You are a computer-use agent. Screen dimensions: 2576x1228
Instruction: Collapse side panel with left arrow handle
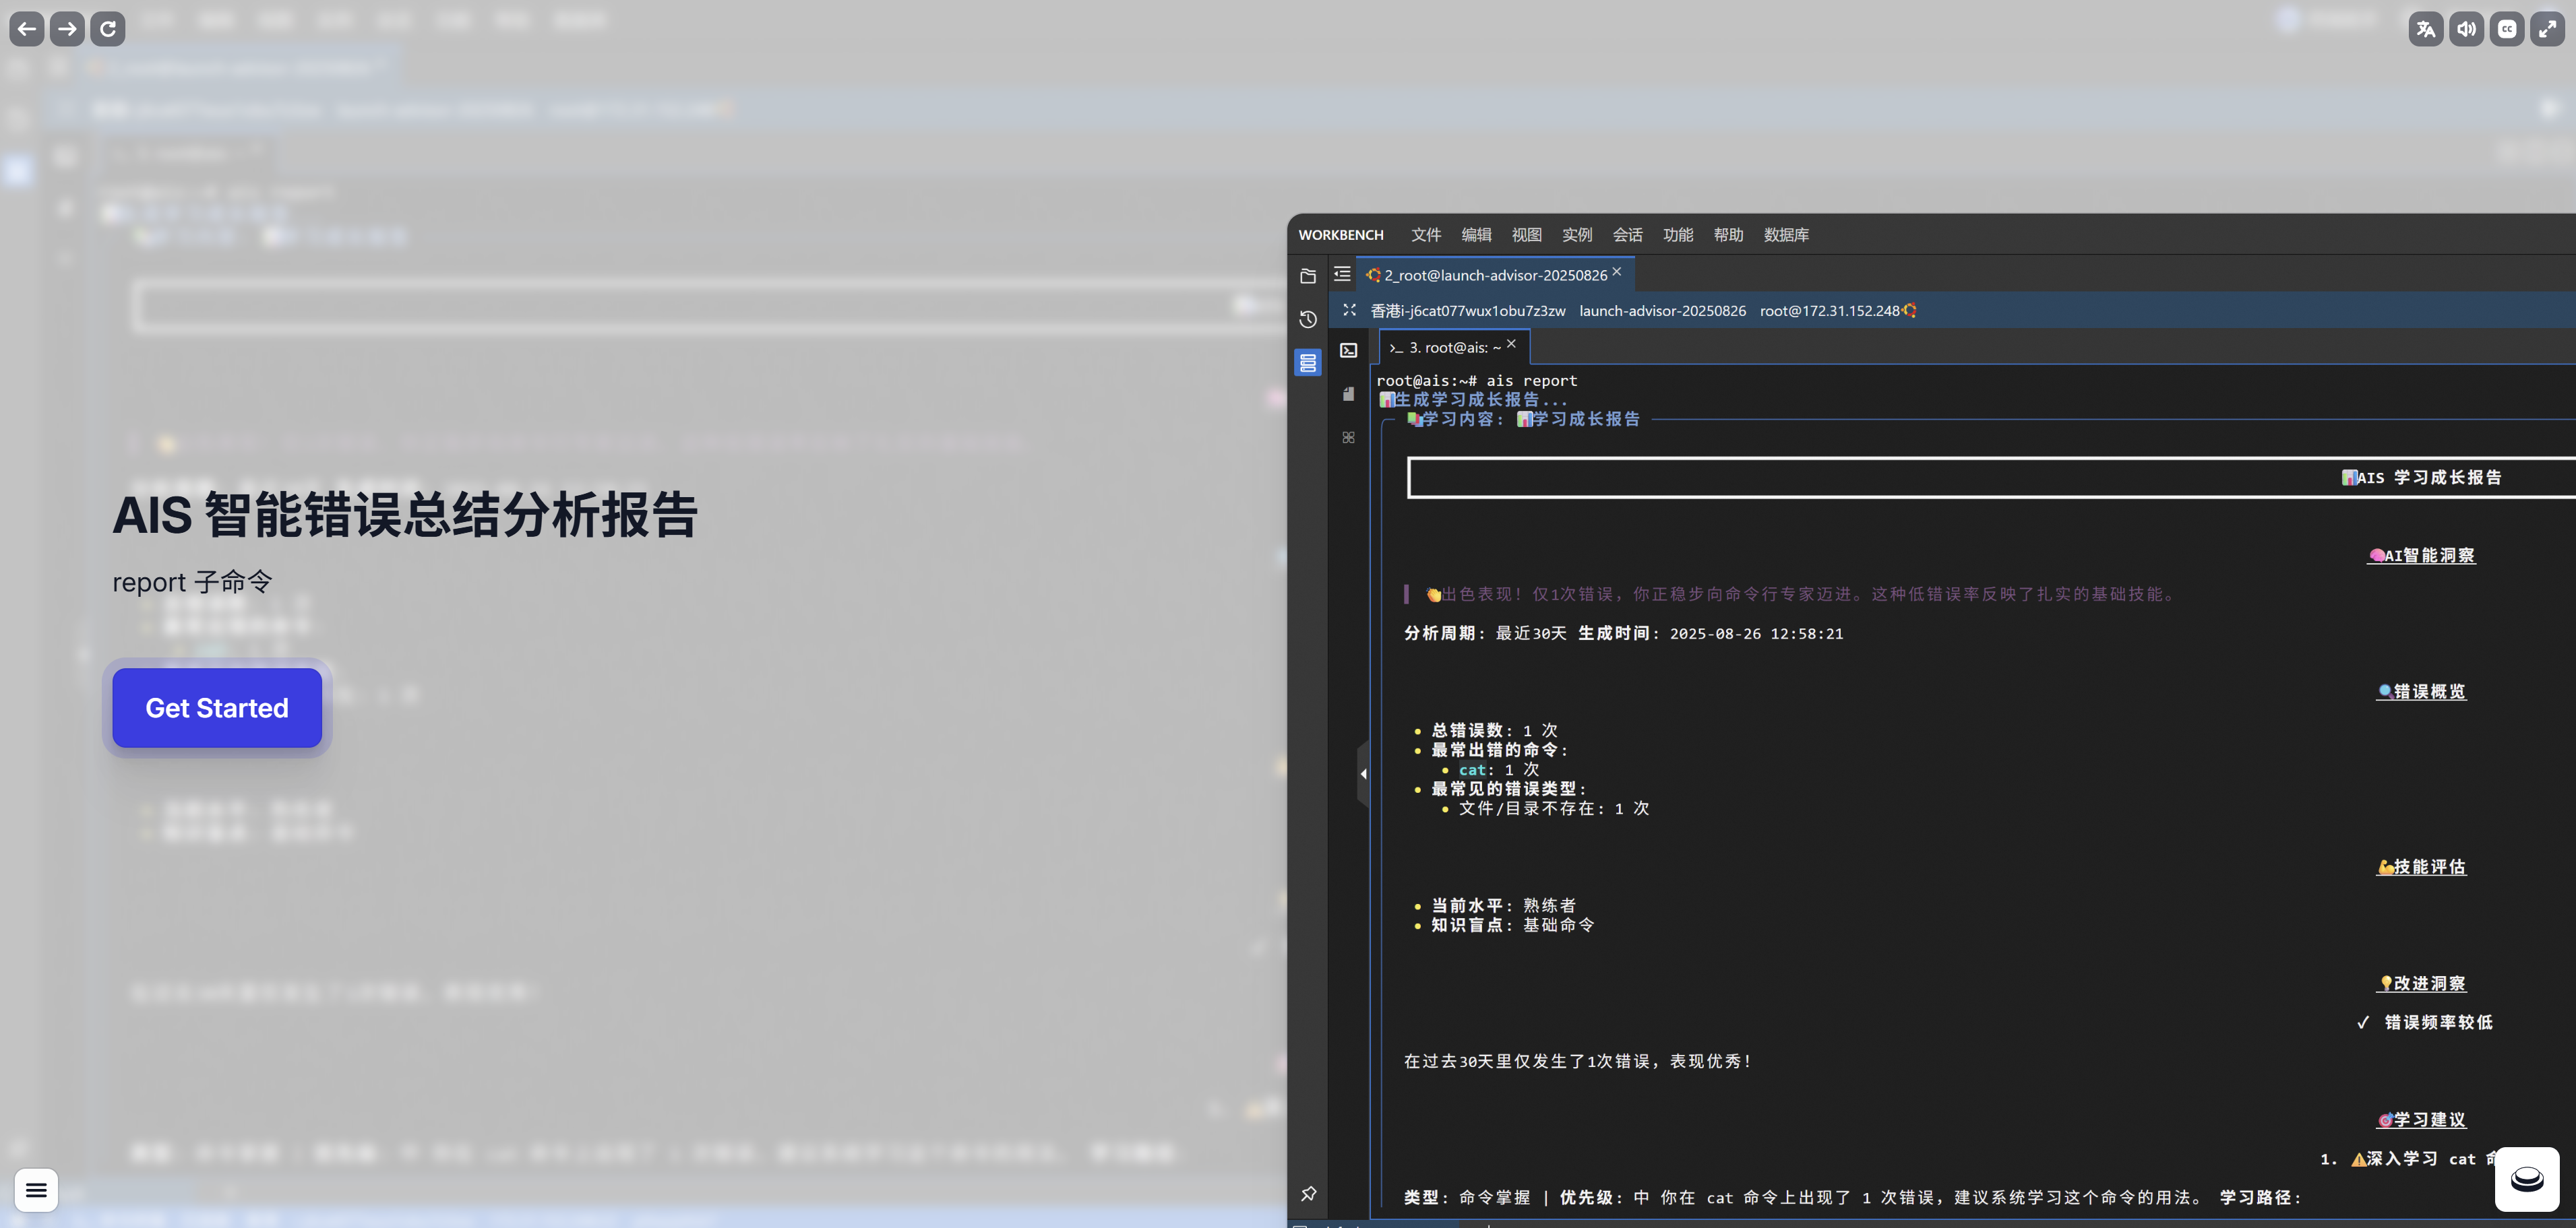1363,773
